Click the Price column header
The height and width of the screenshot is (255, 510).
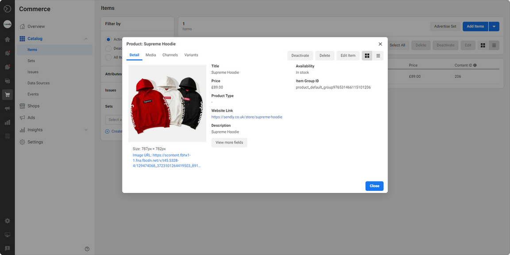[x=413, y=65]
